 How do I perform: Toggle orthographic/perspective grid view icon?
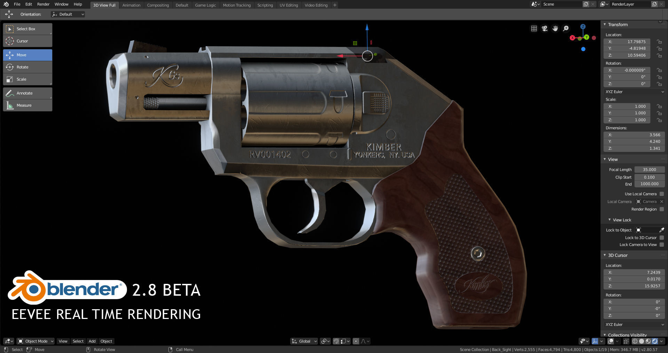click(534, 28)
